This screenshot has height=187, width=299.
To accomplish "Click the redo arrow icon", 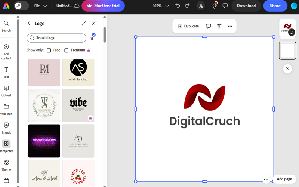I will pyautogui.click(x=187, y=6).
